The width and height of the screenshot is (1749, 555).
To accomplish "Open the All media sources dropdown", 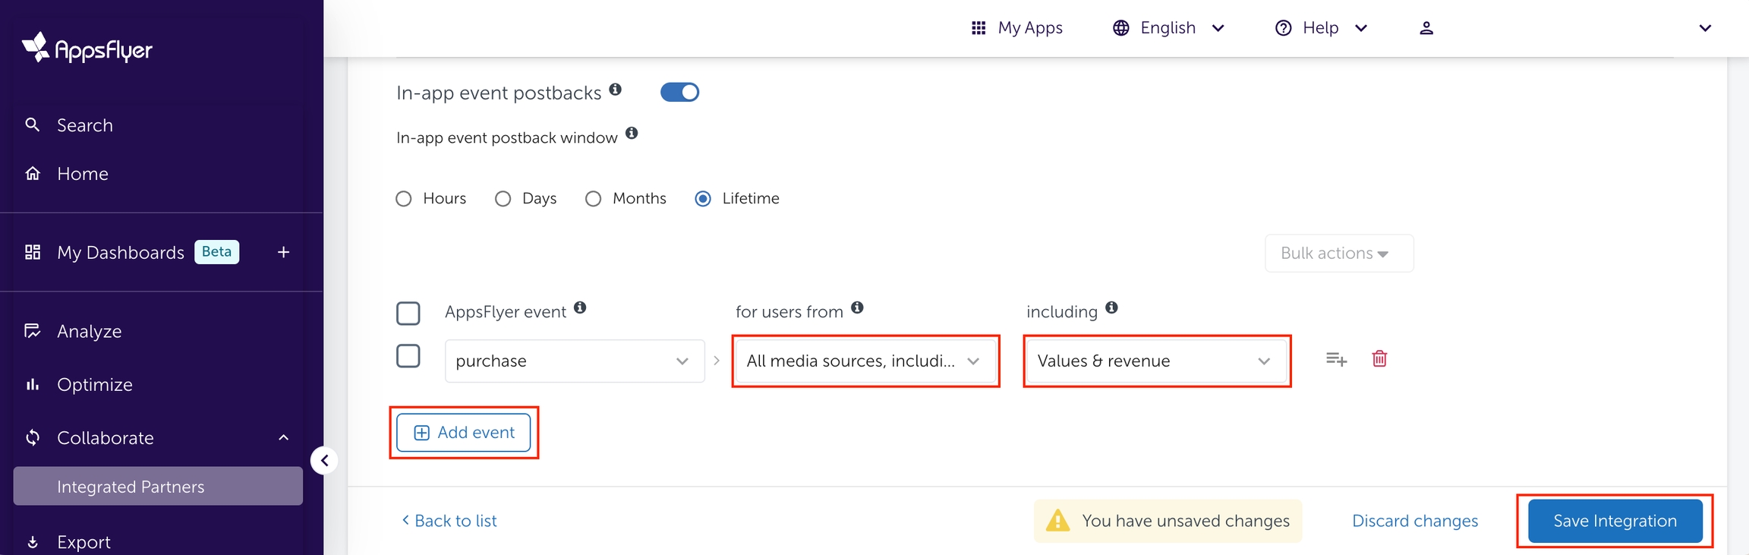I will click(x=865, y=361).
